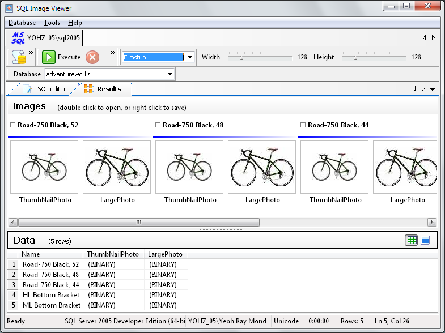Click the red cancel execution icon

(x=92, y=57)
